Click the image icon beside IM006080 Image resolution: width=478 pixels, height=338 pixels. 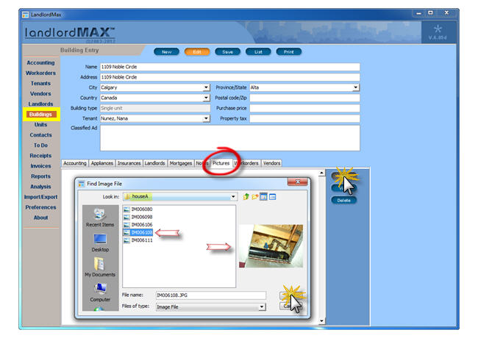click(x=126, y=209)
